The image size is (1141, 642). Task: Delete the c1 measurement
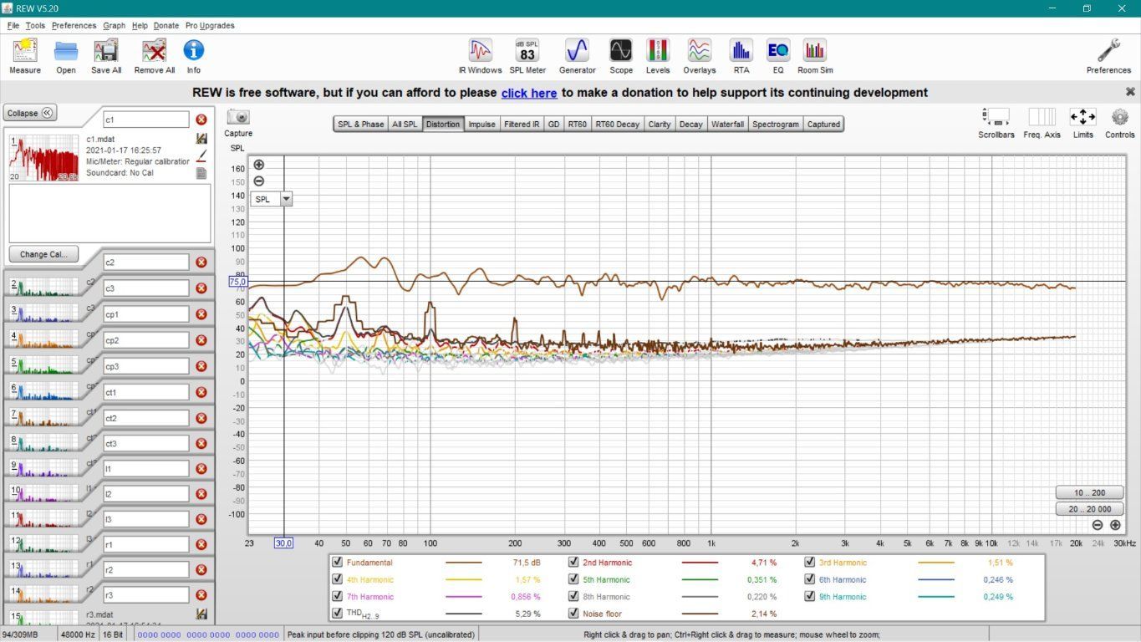201,120
